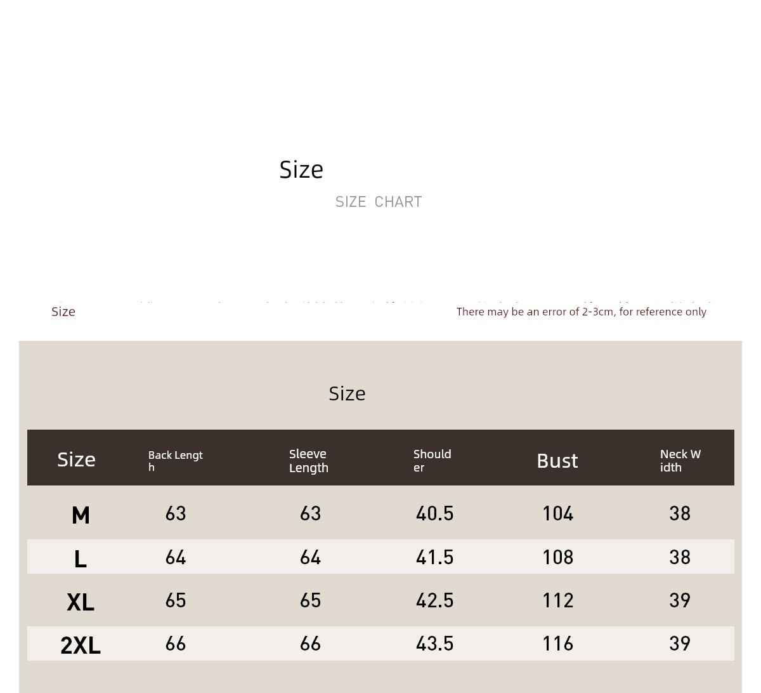Click the bust value 104
This screenshot has width=761, height=693.
coord(558,513)
